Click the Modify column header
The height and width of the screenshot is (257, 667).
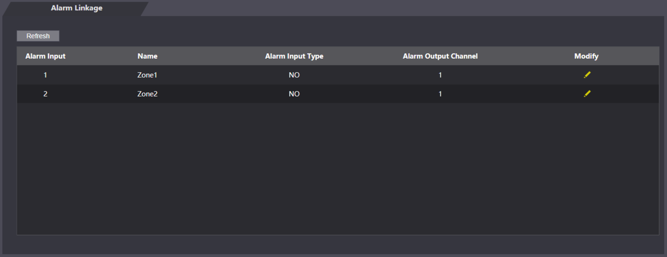tap(586, 56)
